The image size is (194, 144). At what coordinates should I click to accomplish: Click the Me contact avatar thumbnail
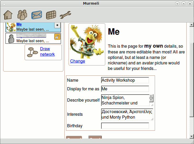11,27
